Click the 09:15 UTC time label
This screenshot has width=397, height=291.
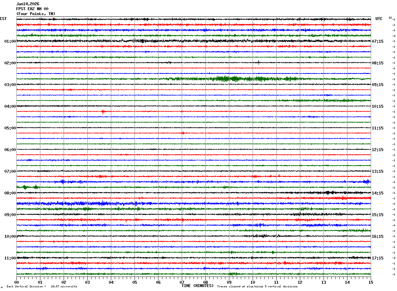(x=378, y=85)
